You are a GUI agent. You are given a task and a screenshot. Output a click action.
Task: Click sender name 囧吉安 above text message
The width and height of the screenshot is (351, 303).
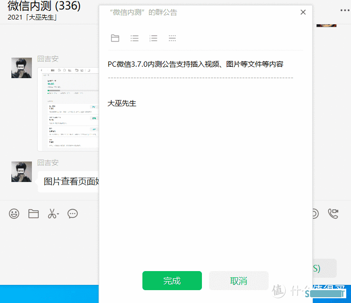click(x=48, y=163)
